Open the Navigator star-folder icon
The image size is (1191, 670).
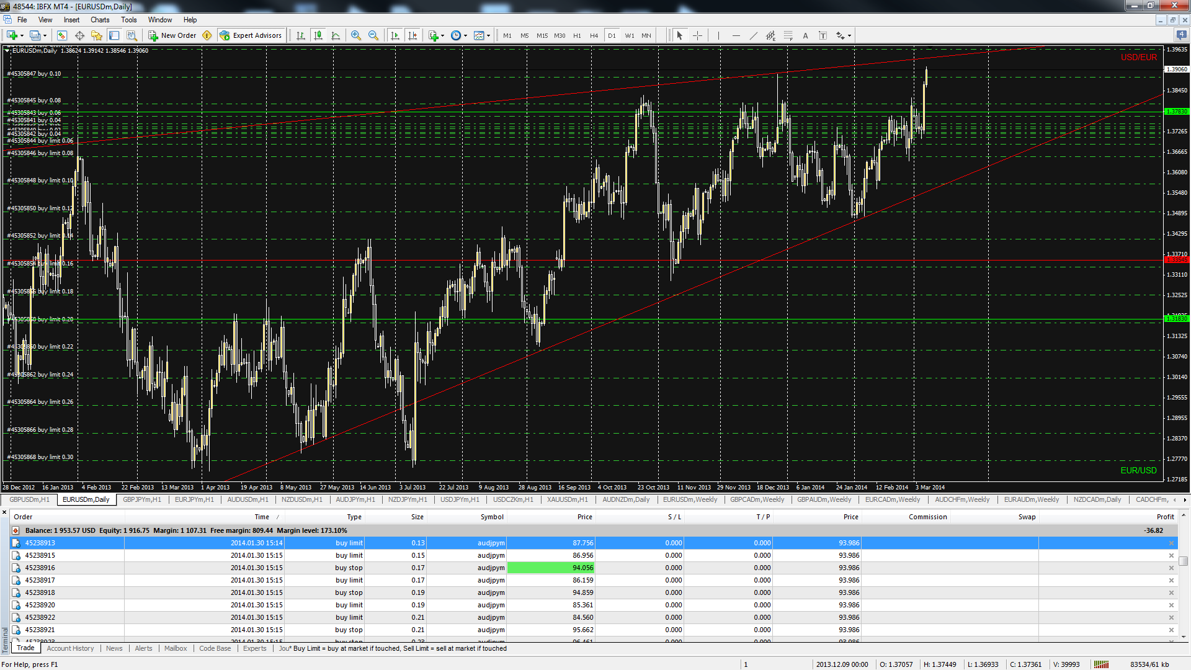pos(96,35)
